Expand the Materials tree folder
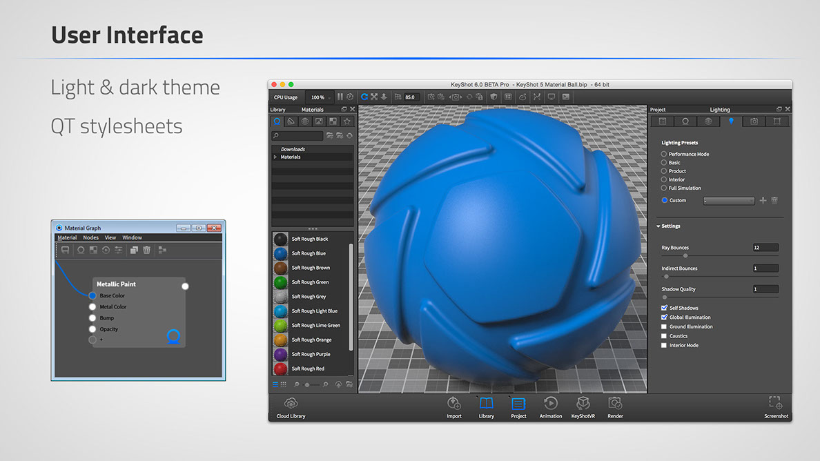The image size is (820, 461). point(275,157)
